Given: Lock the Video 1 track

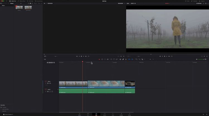Looking at the screenshot, I should click(46, 83).
